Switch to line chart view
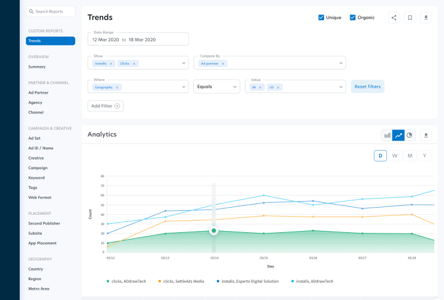The height and width of the screenshot is (300, 444). pyautogui.click(x=398, y=136)
